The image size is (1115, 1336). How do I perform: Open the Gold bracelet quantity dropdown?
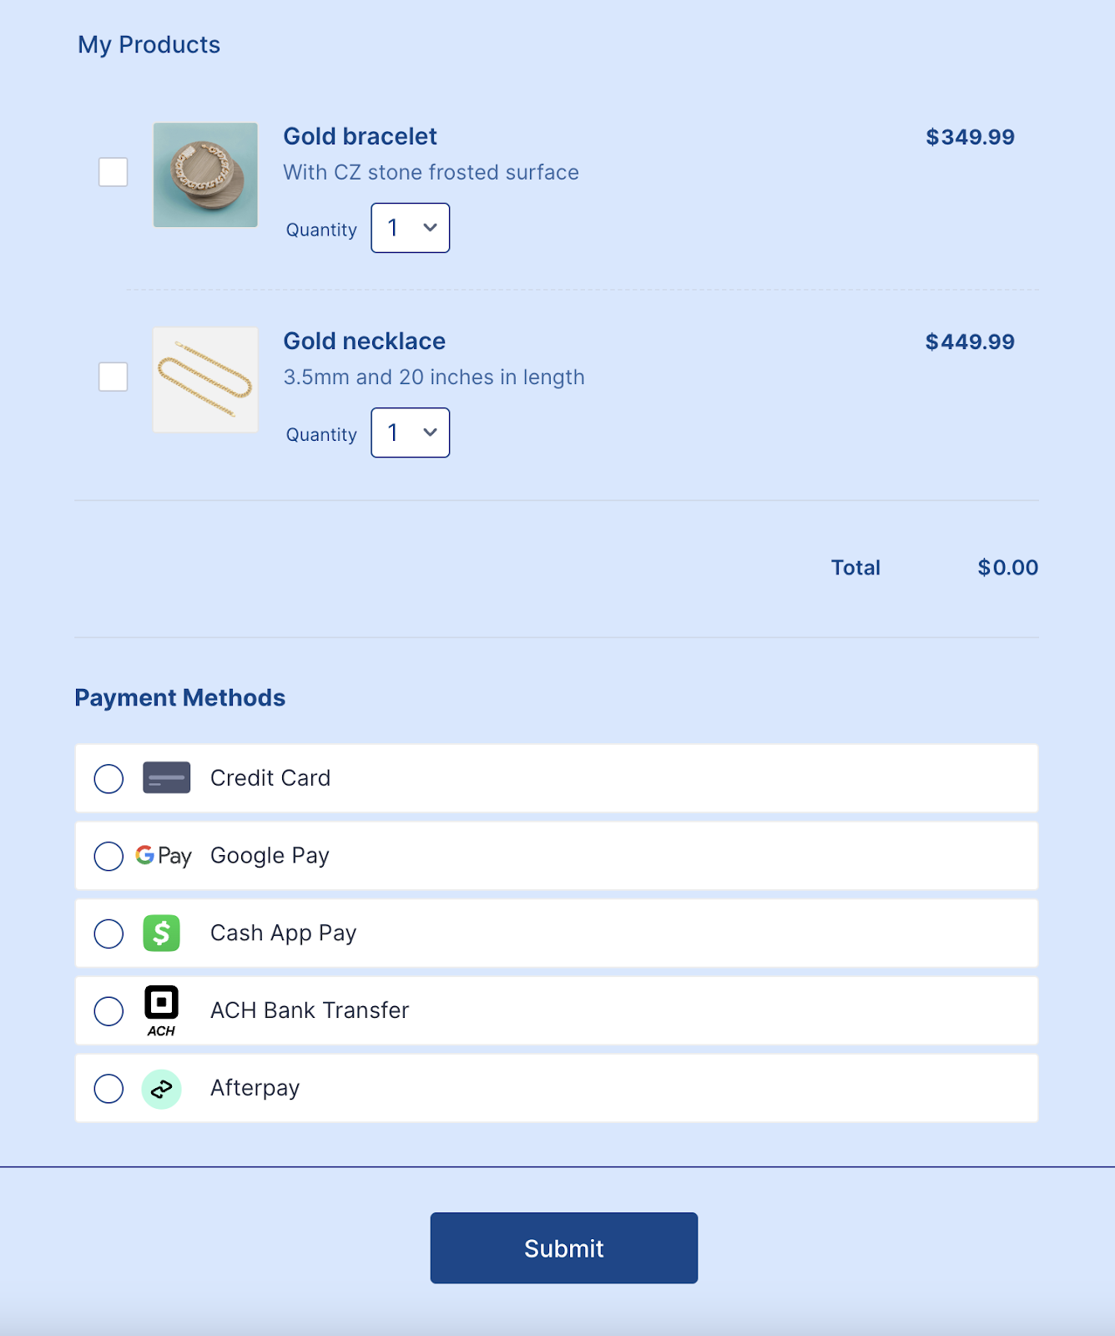tap(410, 228)
